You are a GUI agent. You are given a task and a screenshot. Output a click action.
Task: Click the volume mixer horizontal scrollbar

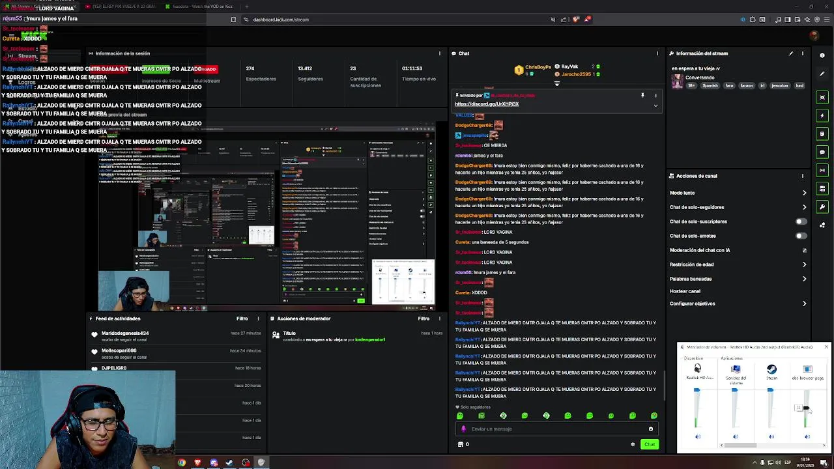(739, 446)
